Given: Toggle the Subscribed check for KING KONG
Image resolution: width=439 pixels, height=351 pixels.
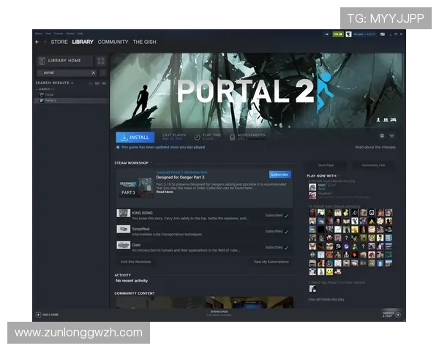Looking at the screenshot, I should pos(286,216).
